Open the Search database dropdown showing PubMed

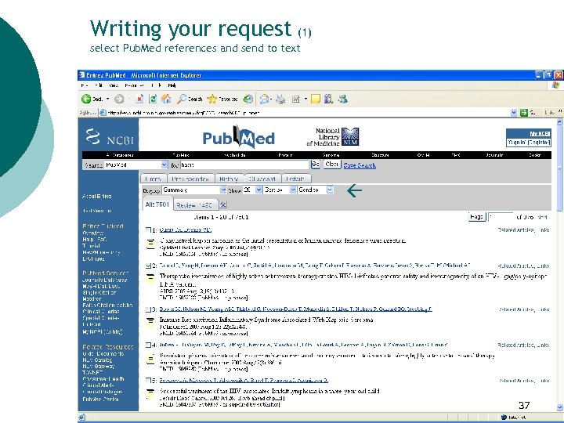point(136,164)
